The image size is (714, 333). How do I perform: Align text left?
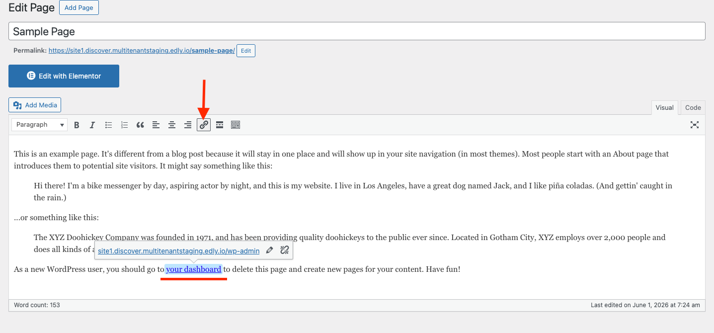tap(156, 125)
